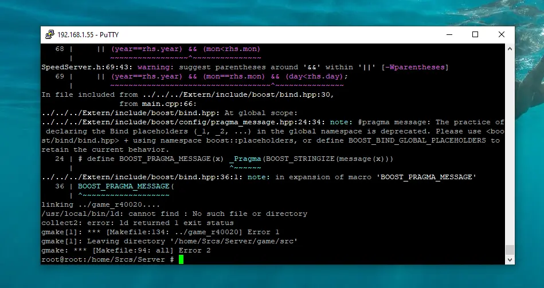This screenshot has width=544, height=288.
Task: Click the scrollbar thumb near bottom
Action: pos(510,250)
